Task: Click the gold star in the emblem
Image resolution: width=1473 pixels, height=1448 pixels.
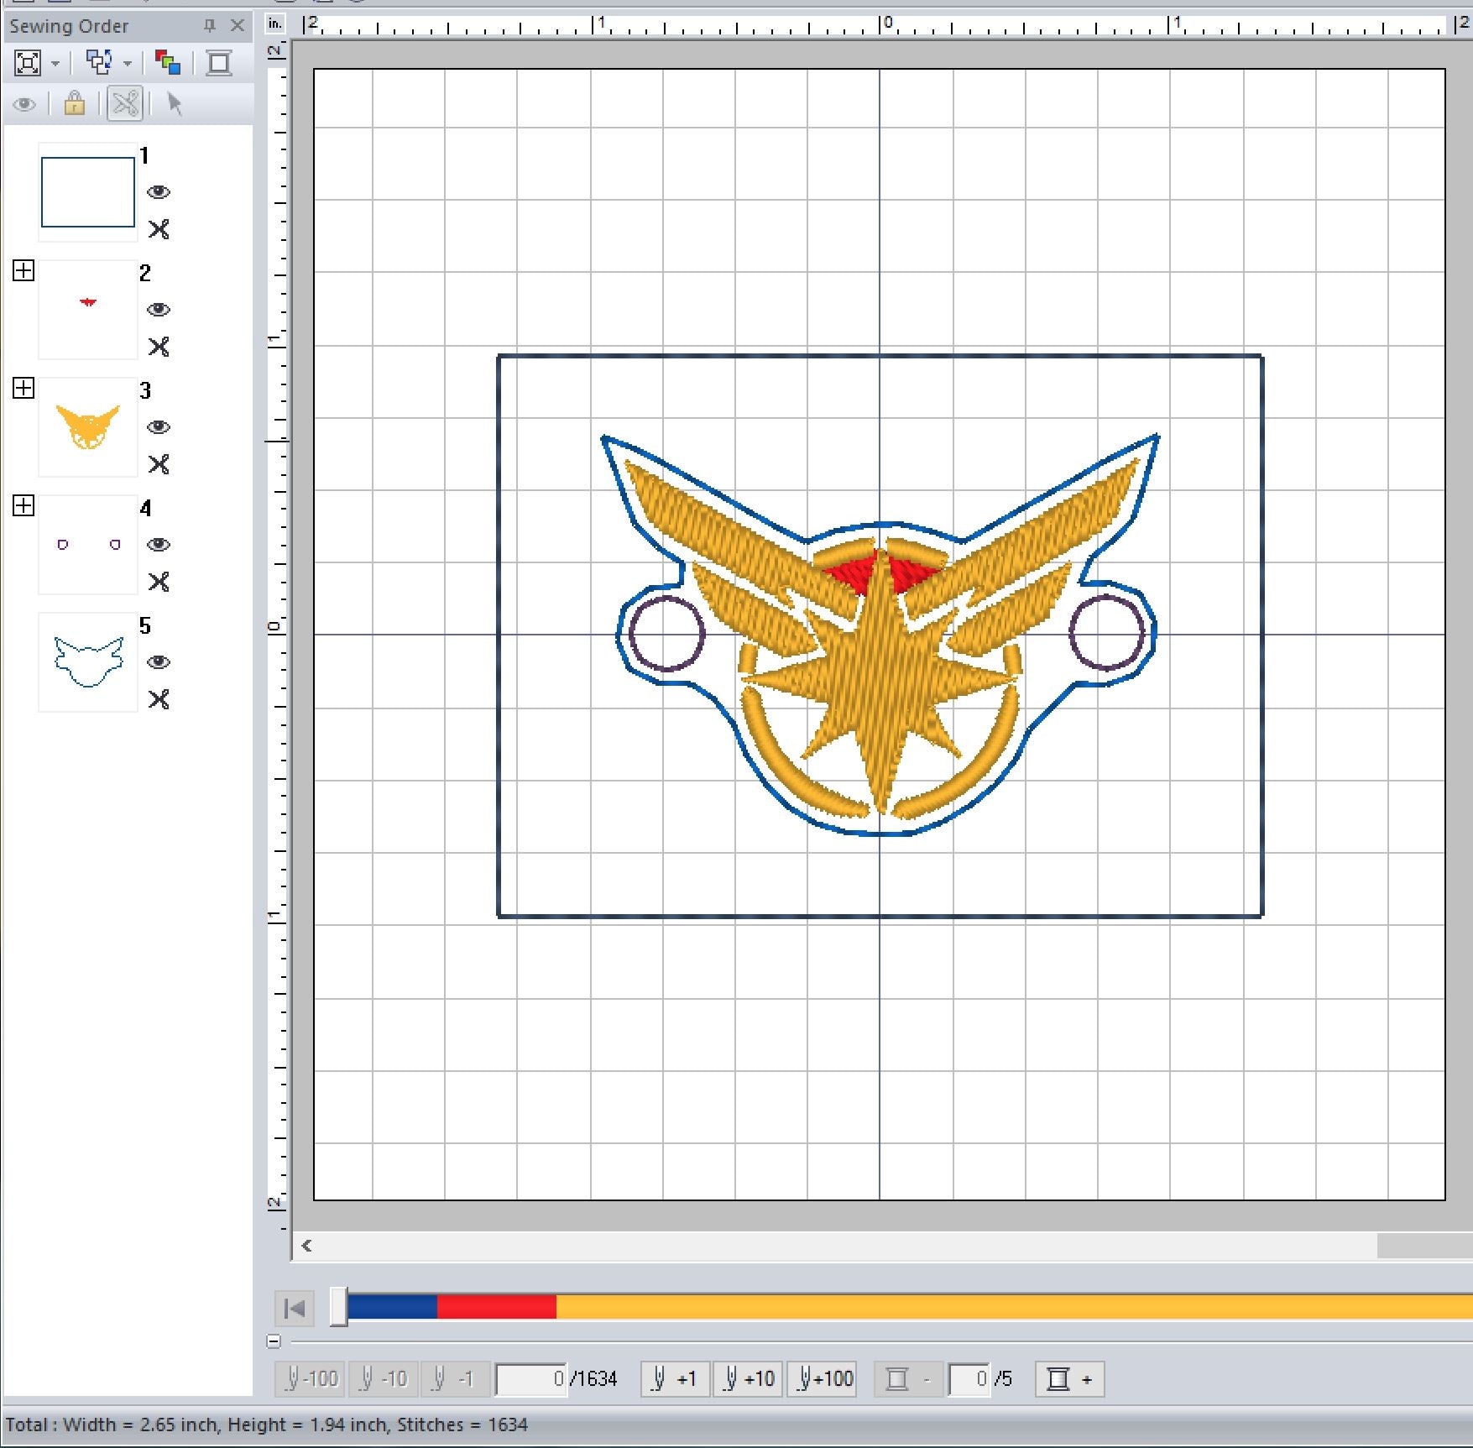Action: [879, 680]
